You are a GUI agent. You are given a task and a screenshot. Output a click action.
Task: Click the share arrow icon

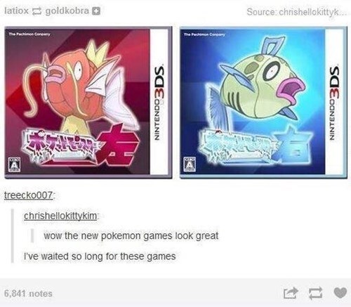[291, 293]
